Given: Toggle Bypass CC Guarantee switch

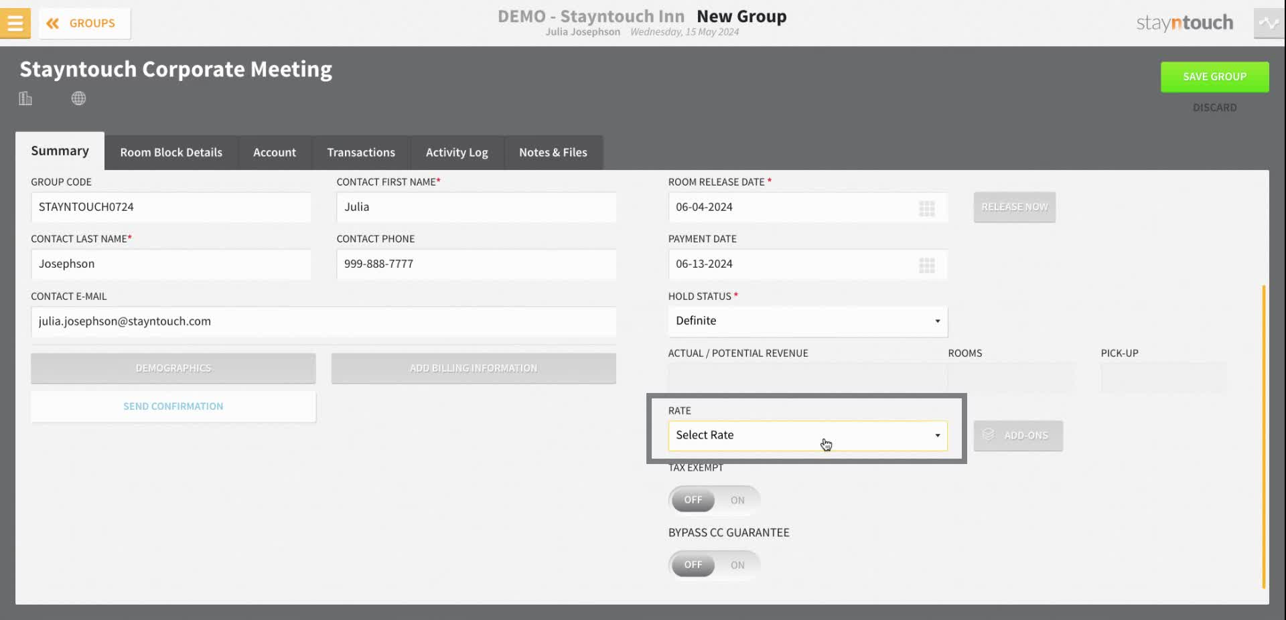Looking at the screenshot, I should [714, 565].
